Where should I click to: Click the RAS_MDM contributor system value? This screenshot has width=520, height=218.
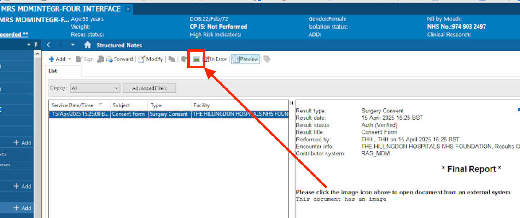pos(375,153)
